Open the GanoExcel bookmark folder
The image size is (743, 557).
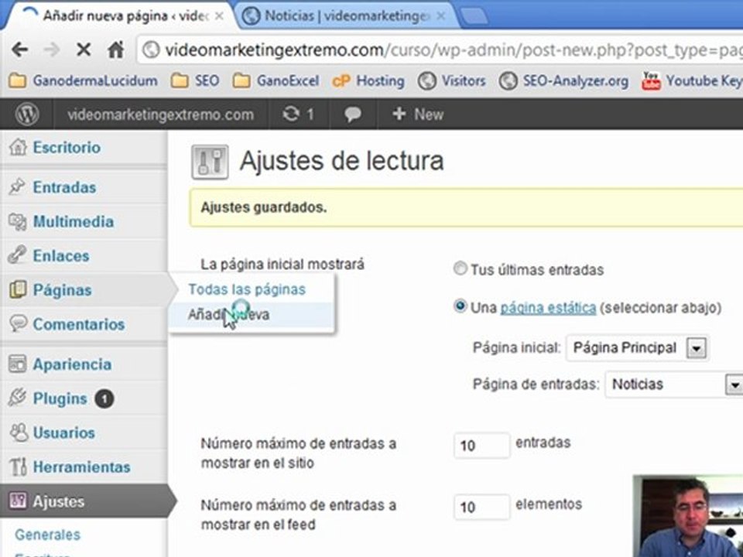276,81
